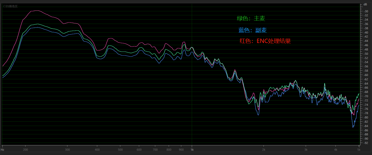
Task: Select the "900" frequency axis label
Action: [x=182, y=150]
